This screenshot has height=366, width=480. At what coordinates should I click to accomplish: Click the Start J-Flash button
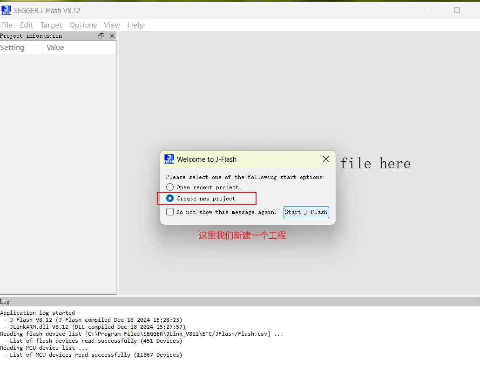pos(306,212)
